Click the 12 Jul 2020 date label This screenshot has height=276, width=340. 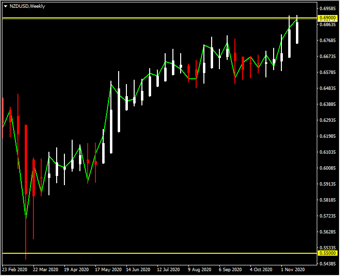pos(169,269)
